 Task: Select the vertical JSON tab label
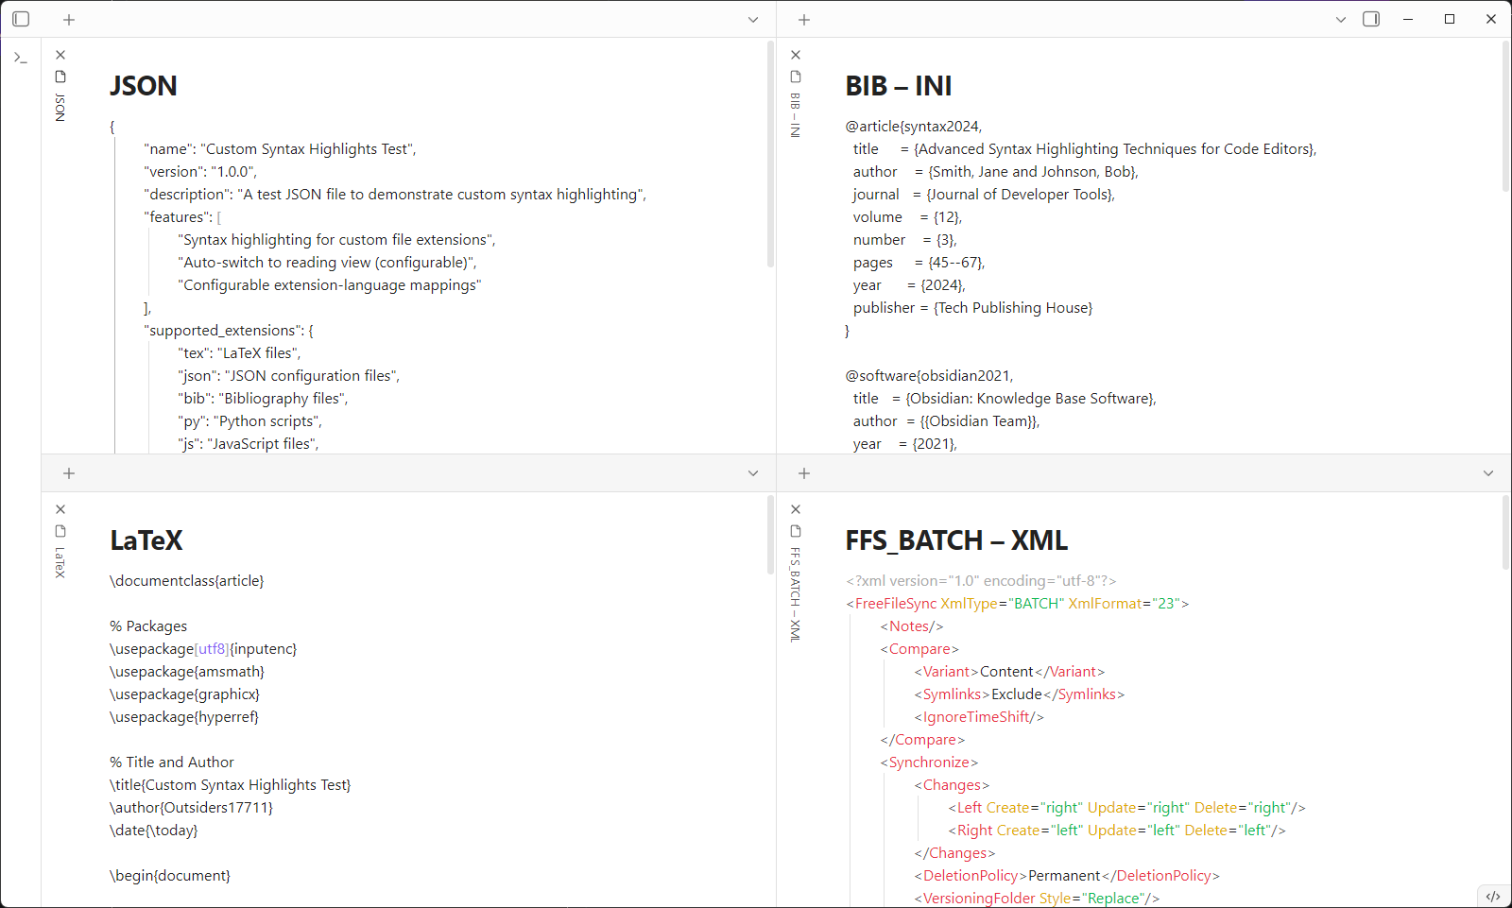(x=60, y=107)
